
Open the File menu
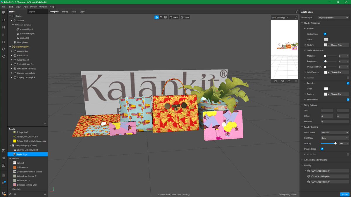pos(4,6)
